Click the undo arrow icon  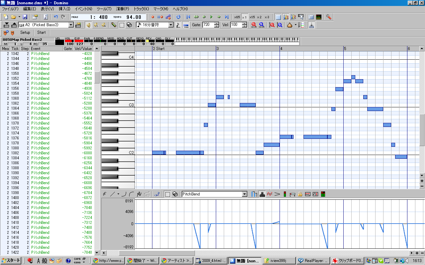56,17
